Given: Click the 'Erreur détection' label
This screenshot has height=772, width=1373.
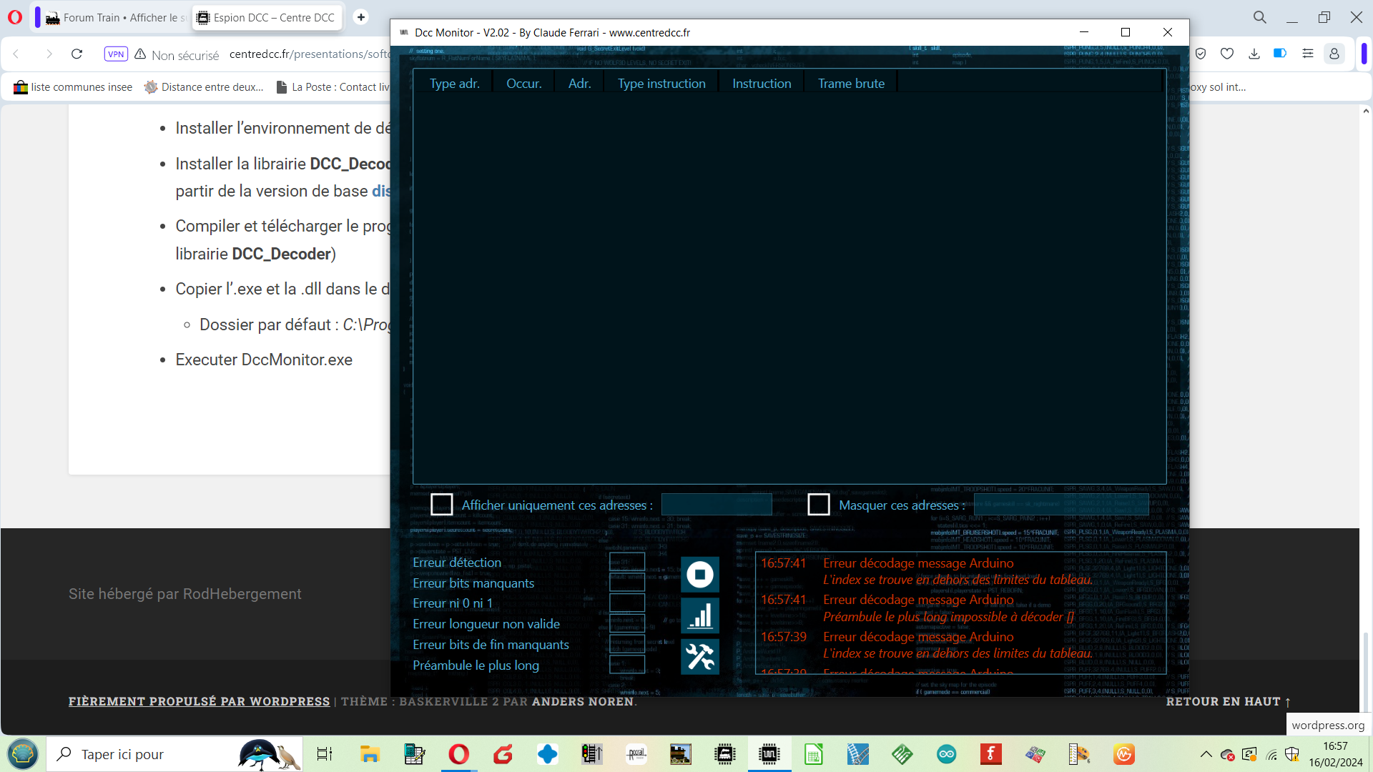Looking at the screenshot, I should coord(457,563).
